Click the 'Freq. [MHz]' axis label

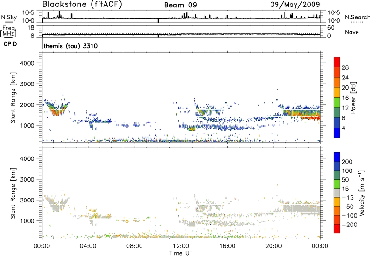[x=8, y=31]
